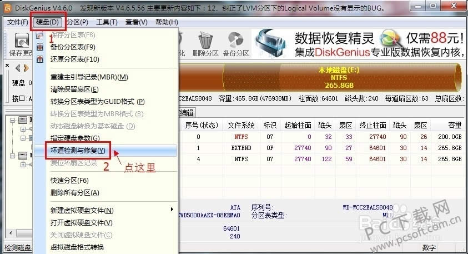The image size is (468, 254).
Task: Open the 工具(T) menu
Action: coord(107,22)
